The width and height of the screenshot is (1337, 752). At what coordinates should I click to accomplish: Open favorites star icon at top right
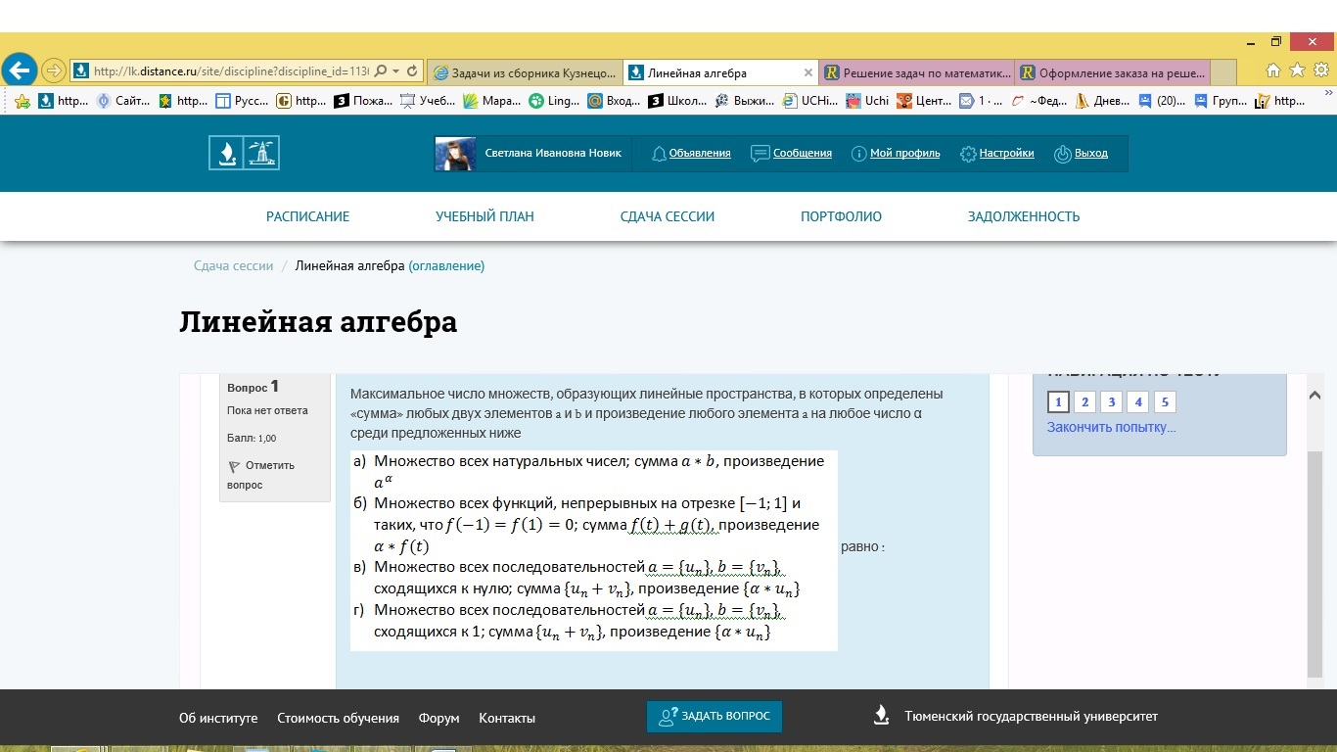click(x=1297, y=70)
